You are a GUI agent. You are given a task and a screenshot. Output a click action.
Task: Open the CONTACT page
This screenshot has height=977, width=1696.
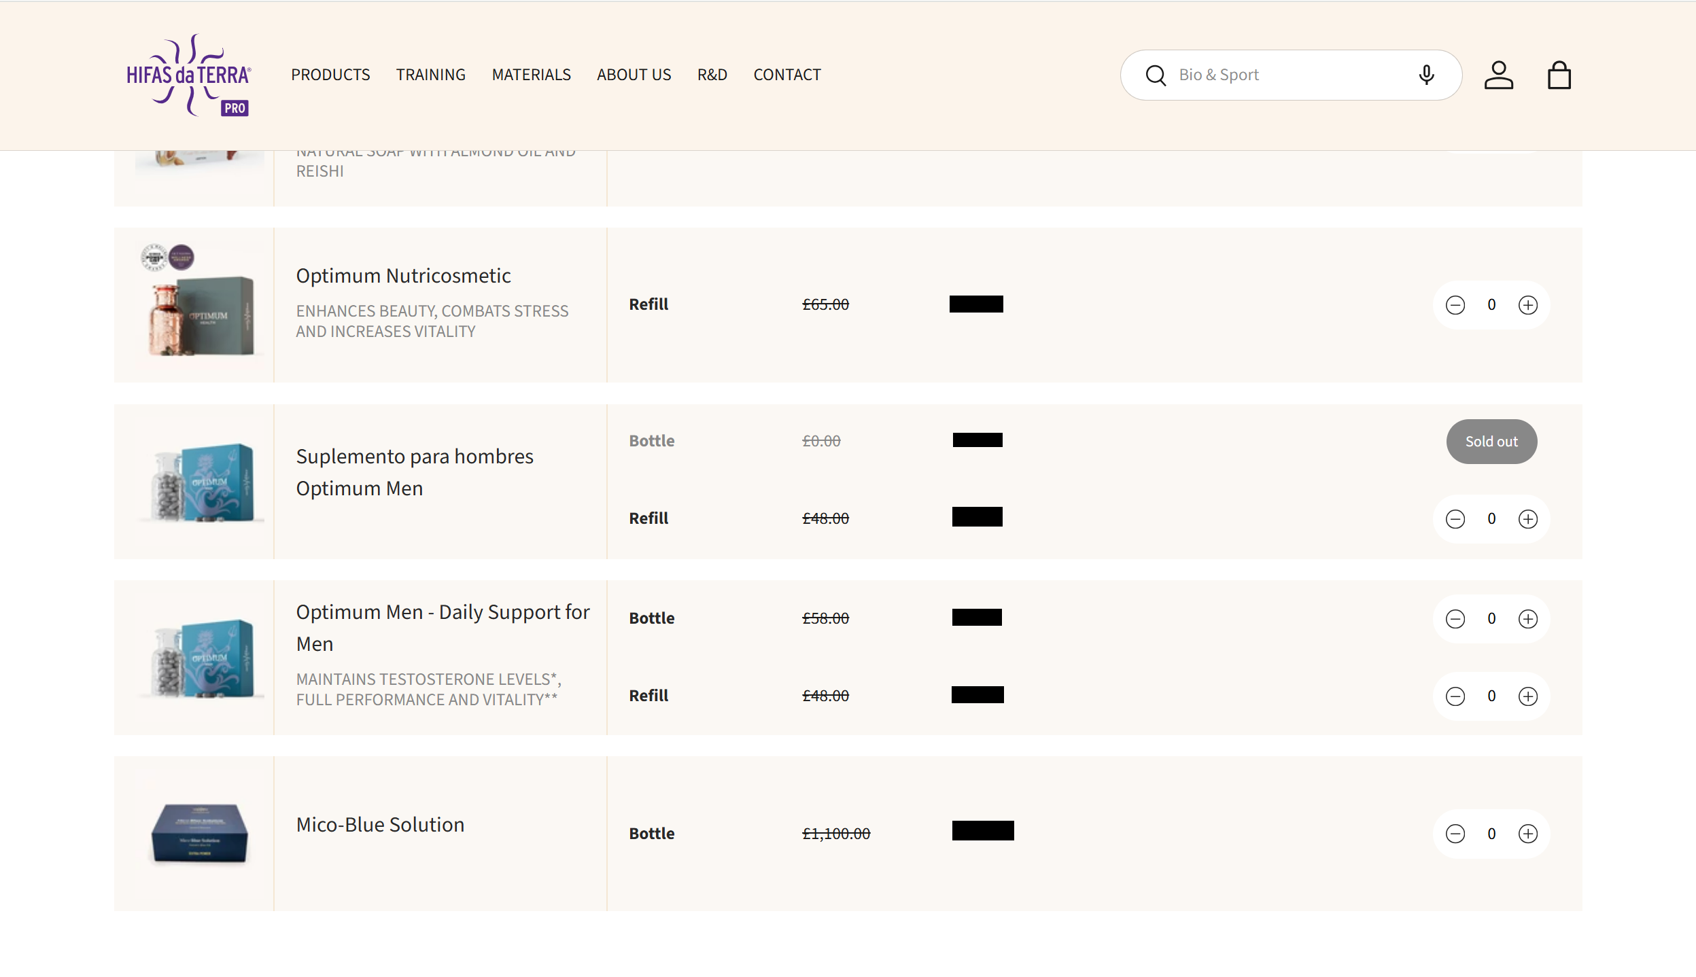(786, 75)
